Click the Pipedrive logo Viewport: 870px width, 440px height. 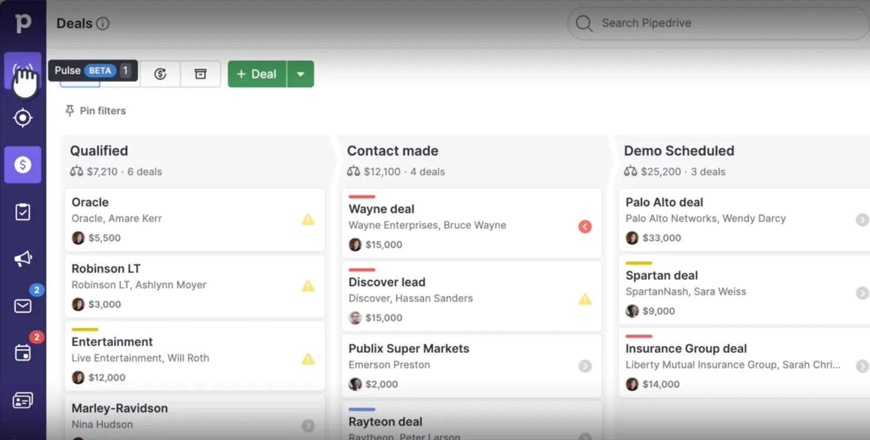point(23,23)
